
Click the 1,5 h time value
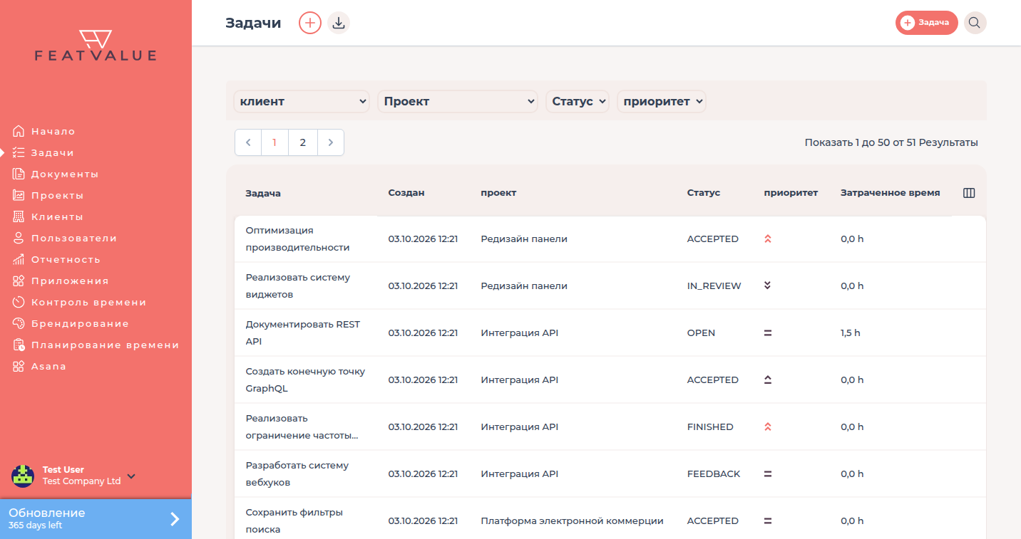click(x=851, y=333)
